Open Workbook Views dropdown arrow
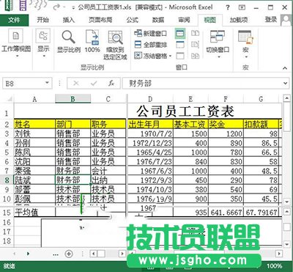The image size is (293, 272). [x=17, y=56]
